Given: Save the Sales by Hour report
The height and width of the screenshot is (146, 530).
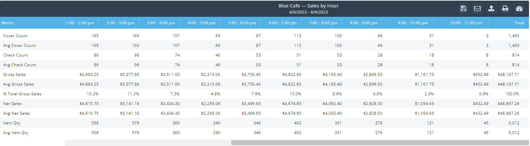Looking at the screenshot, I should 464,8.
